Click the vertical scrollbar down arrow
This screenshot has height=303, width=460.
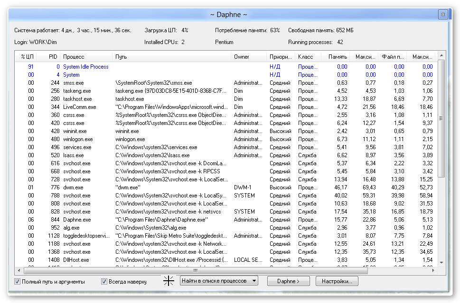[x=441, y=262]
